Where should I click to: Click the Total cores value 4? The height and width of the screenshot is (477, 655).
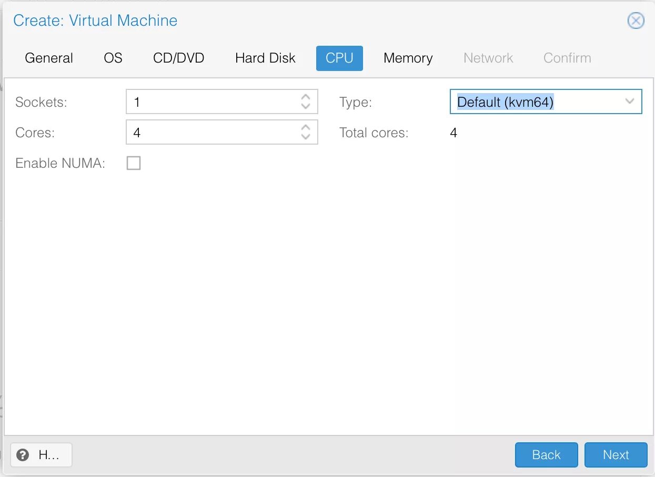pyautogui.click(x=454, y=133)
